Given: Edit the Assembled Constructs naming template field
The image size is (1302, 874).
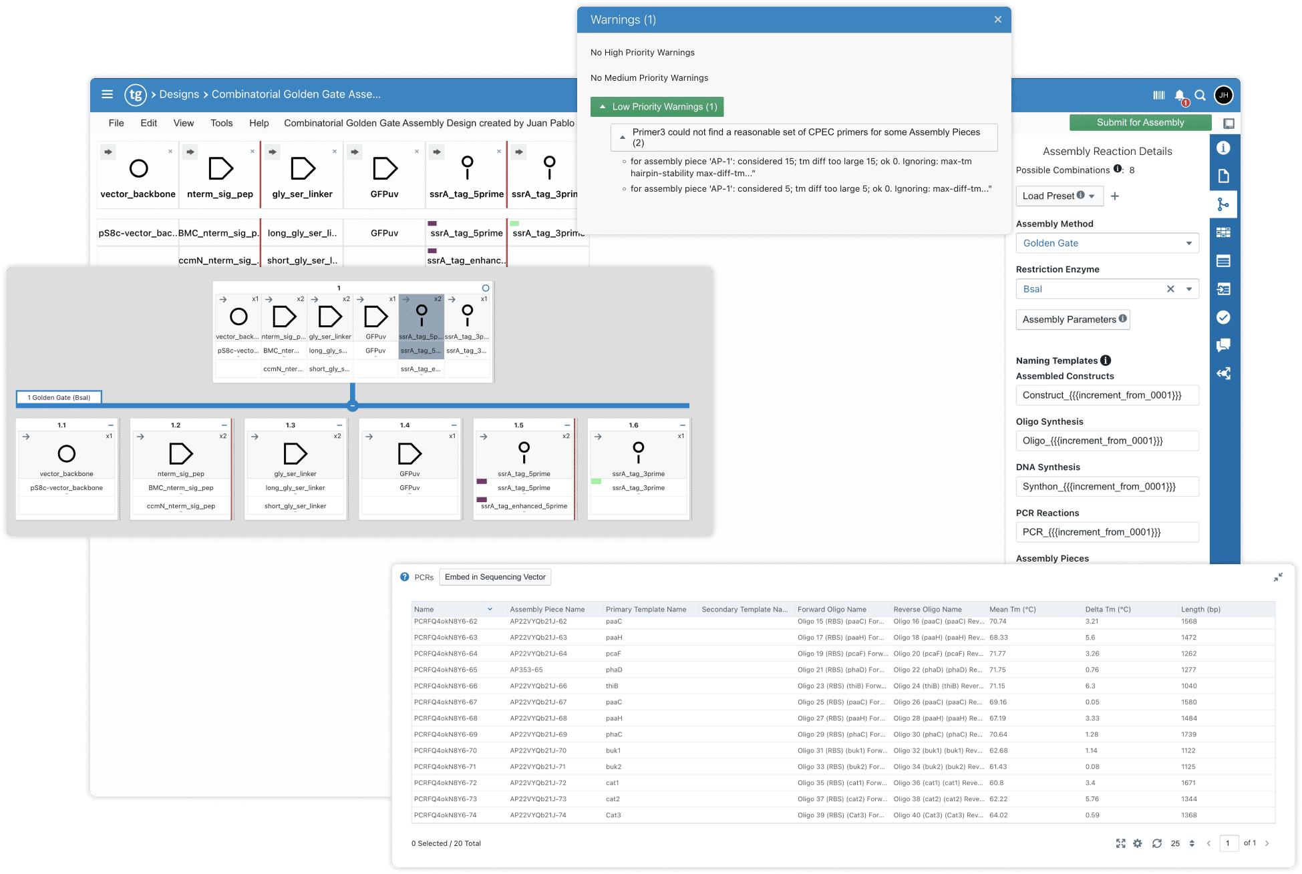Looking at the screenshot, I should tap(1107, 395).
